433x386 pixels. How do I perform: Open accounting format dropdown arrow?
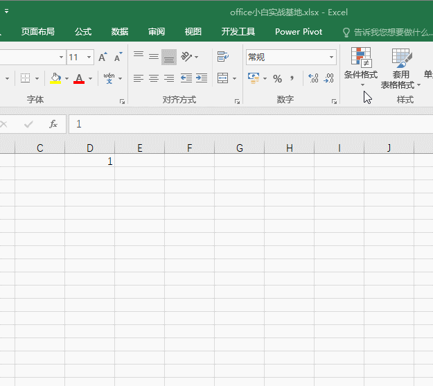click(x=265, y=79)
